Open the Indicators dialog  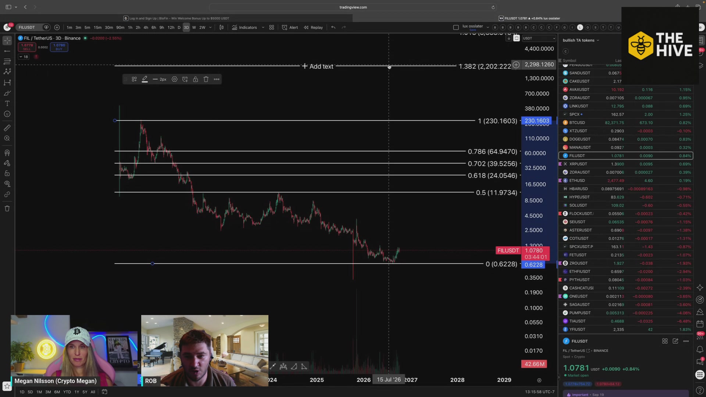pos(245,27)
